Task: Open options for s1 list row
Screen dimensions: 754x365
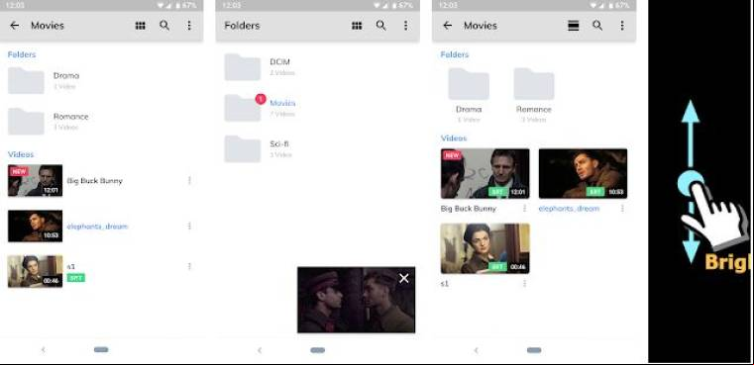Action: tap(189, 266)
